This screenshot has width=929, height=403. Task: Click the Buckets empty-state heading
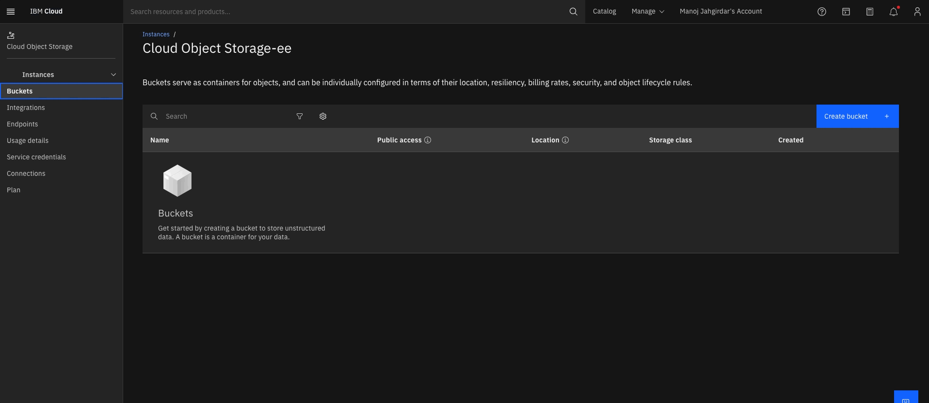(x=176, y=213)
